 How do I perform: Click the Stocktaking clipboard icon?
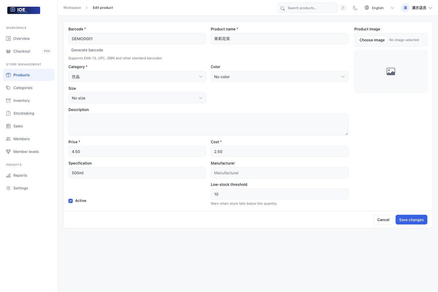pyautogui.click(x=9, y=113)
